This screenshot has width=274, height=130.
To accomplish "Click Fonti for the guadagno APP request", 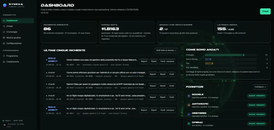I will click(x=172, y=86).
